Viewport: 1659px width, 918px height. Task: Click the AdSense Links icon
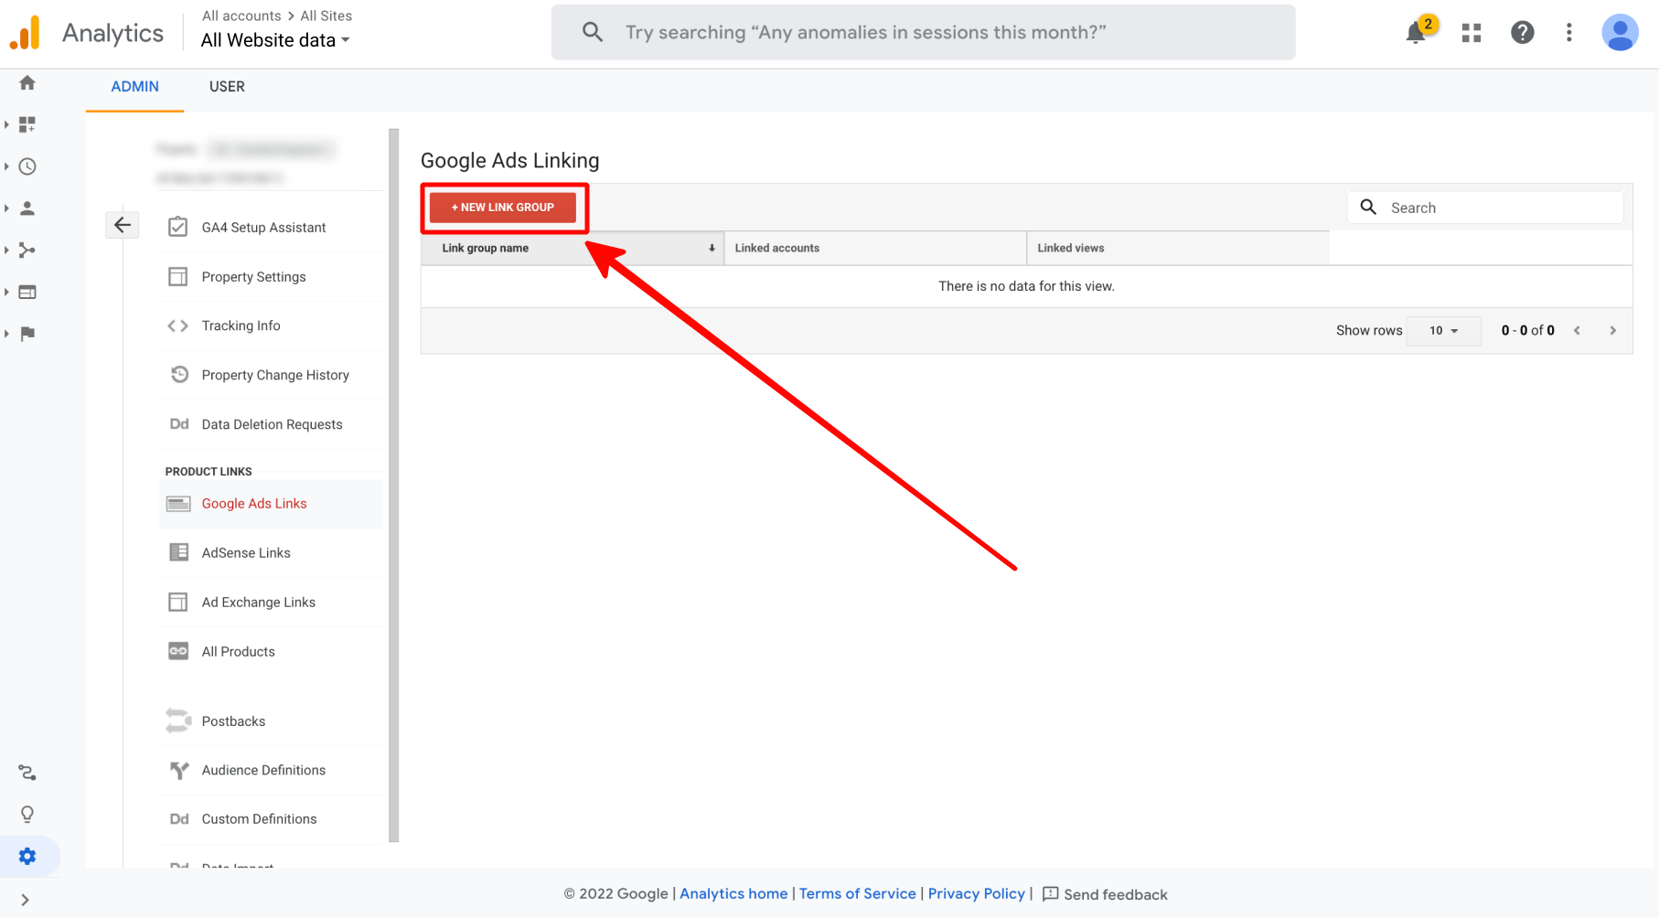click(x=179, y=552)
